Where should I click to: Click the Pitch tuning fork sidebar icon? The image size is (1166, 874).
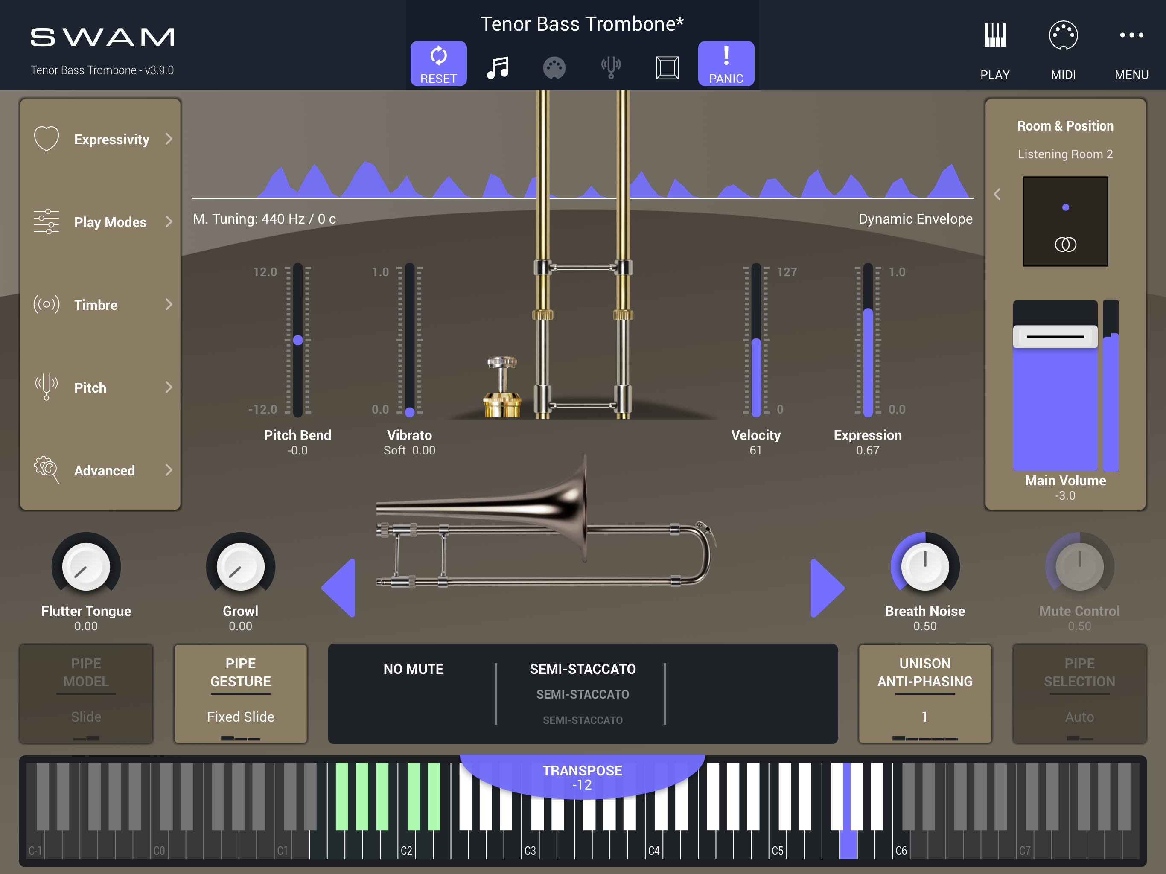coord(47,387)
